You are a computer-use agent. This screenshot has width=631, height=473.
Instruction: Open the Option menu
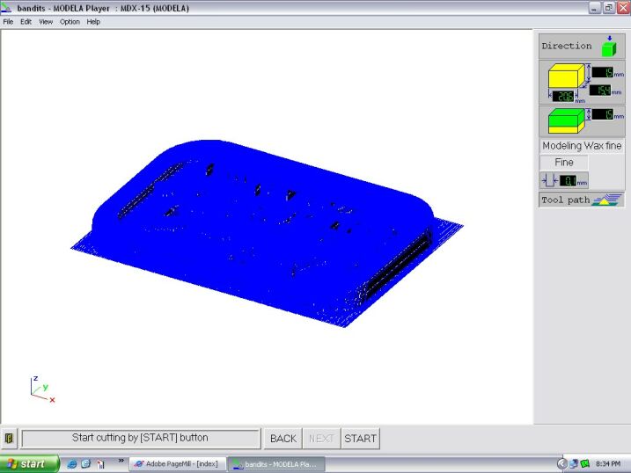pyautogui.click(x=70, y=22)
